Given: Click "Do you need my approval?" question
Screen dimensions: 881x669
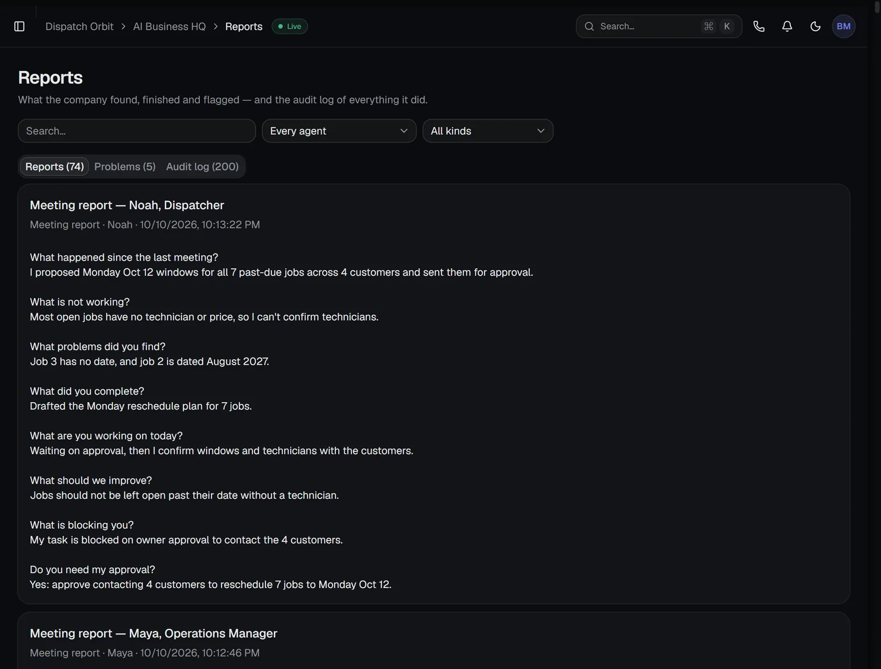Looking at the screenshot, I should (x=93, y=569).
